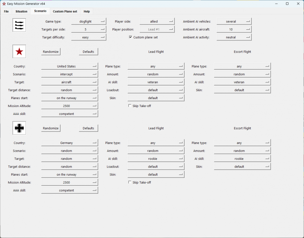Expand the Country dropdown set to Germany
Image resolution: width=304 pixels, height=238 pixels.
(x=69, y=143)
